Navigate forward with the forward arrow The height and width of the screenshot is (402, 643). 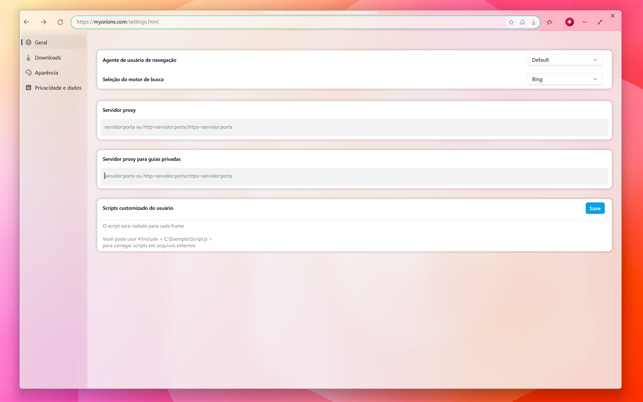point(43,22)
